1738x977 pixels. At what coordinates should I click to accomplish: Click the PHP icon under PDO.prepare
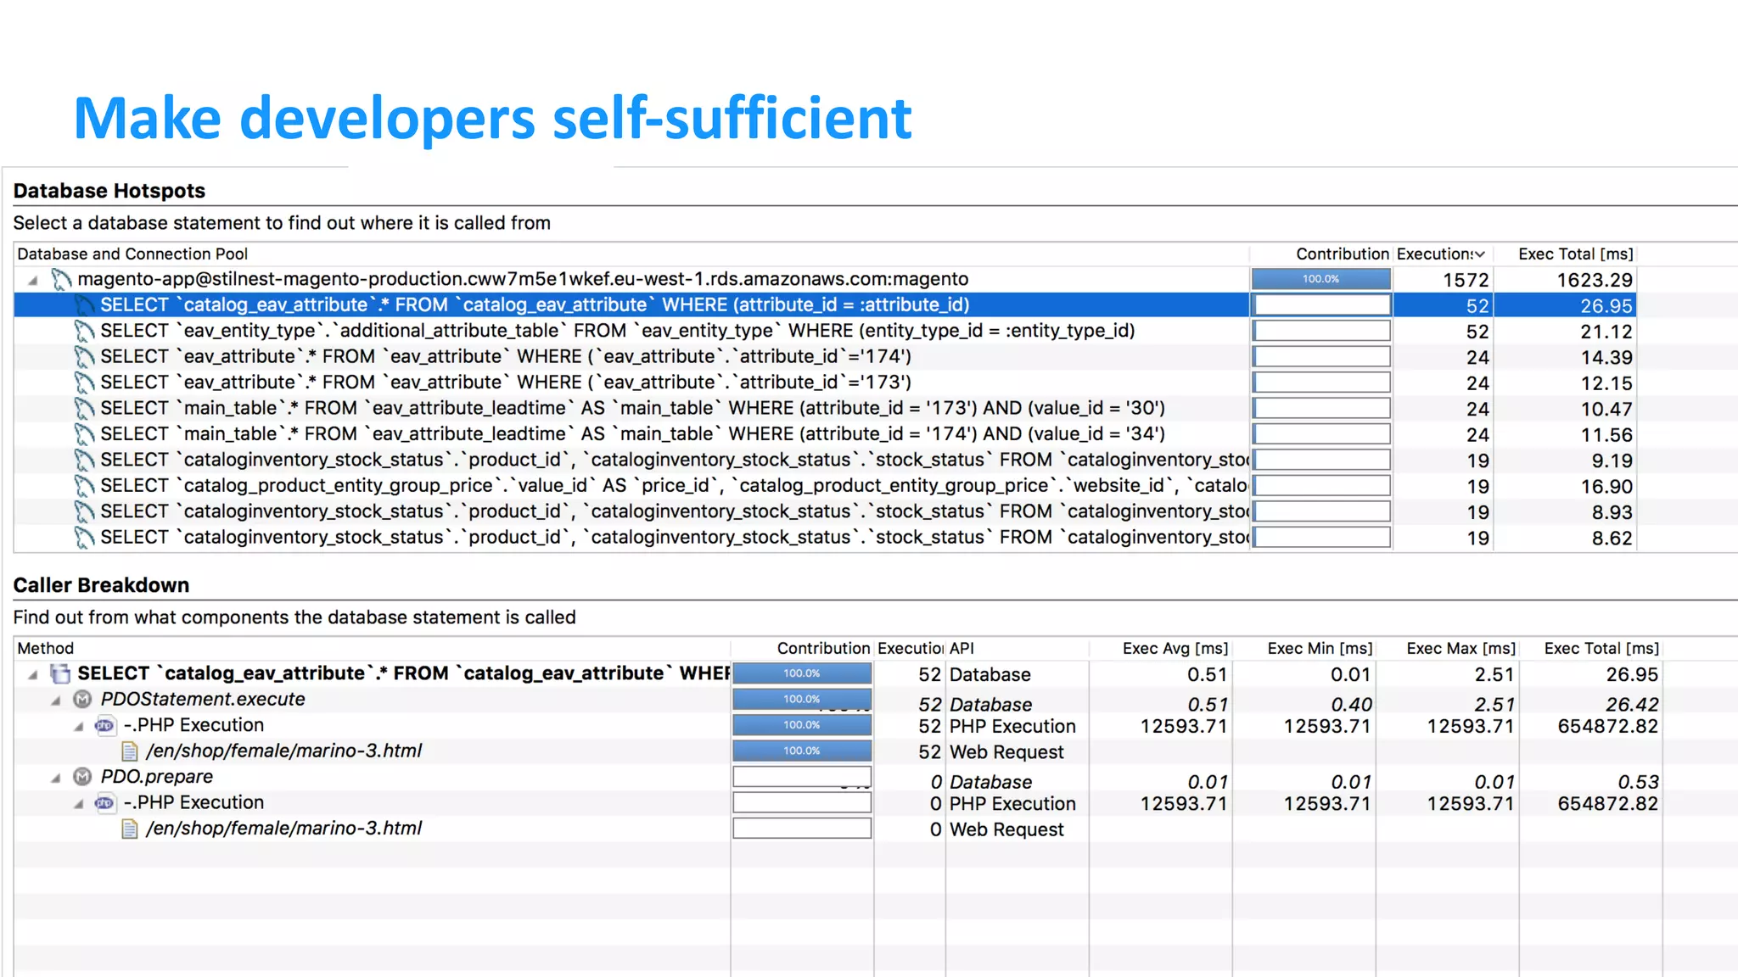coord(105,803)
